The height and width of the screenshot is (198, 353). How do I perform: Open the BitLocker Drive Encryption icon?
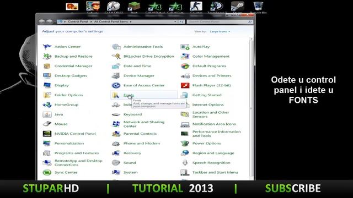pyautogui.click(x=116, y=56)
